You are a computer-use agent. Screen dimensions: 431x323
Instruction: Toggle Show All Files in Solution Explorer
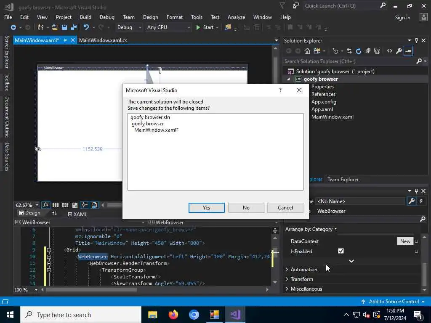[x=377, y=51]
